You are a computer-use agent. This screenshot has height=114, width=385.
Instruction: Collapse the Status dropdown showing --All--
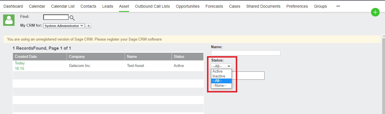pos(221,66)
